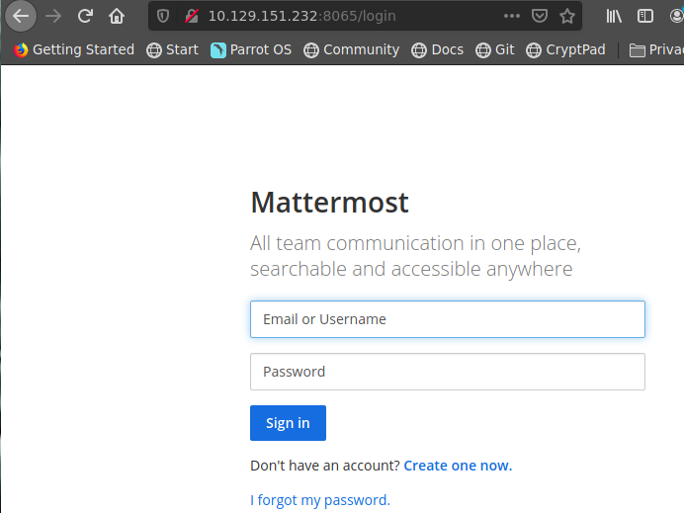Open the Community bookmark
The image size is (684, 513).
(351, 49)
